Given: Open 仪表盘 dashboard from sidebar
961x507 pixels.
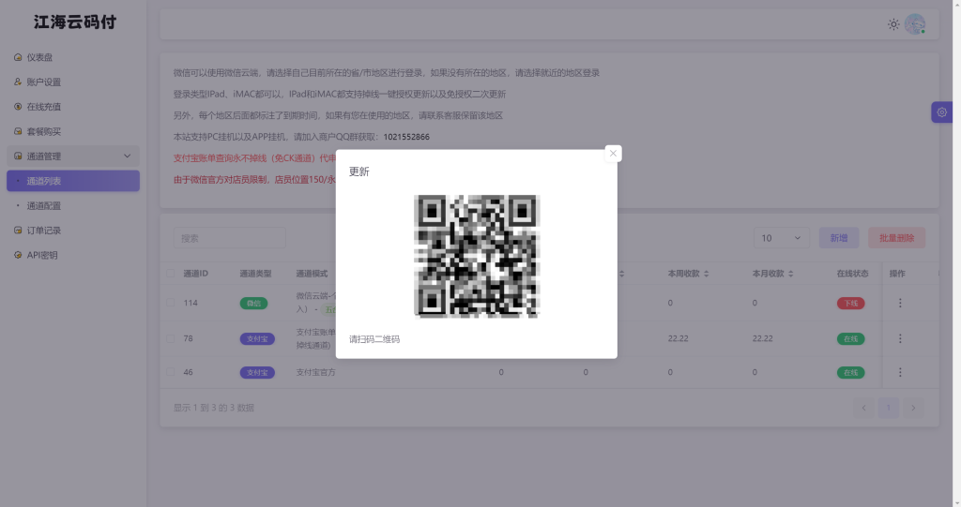Looking at the screenshot, I should click(73, 57).
